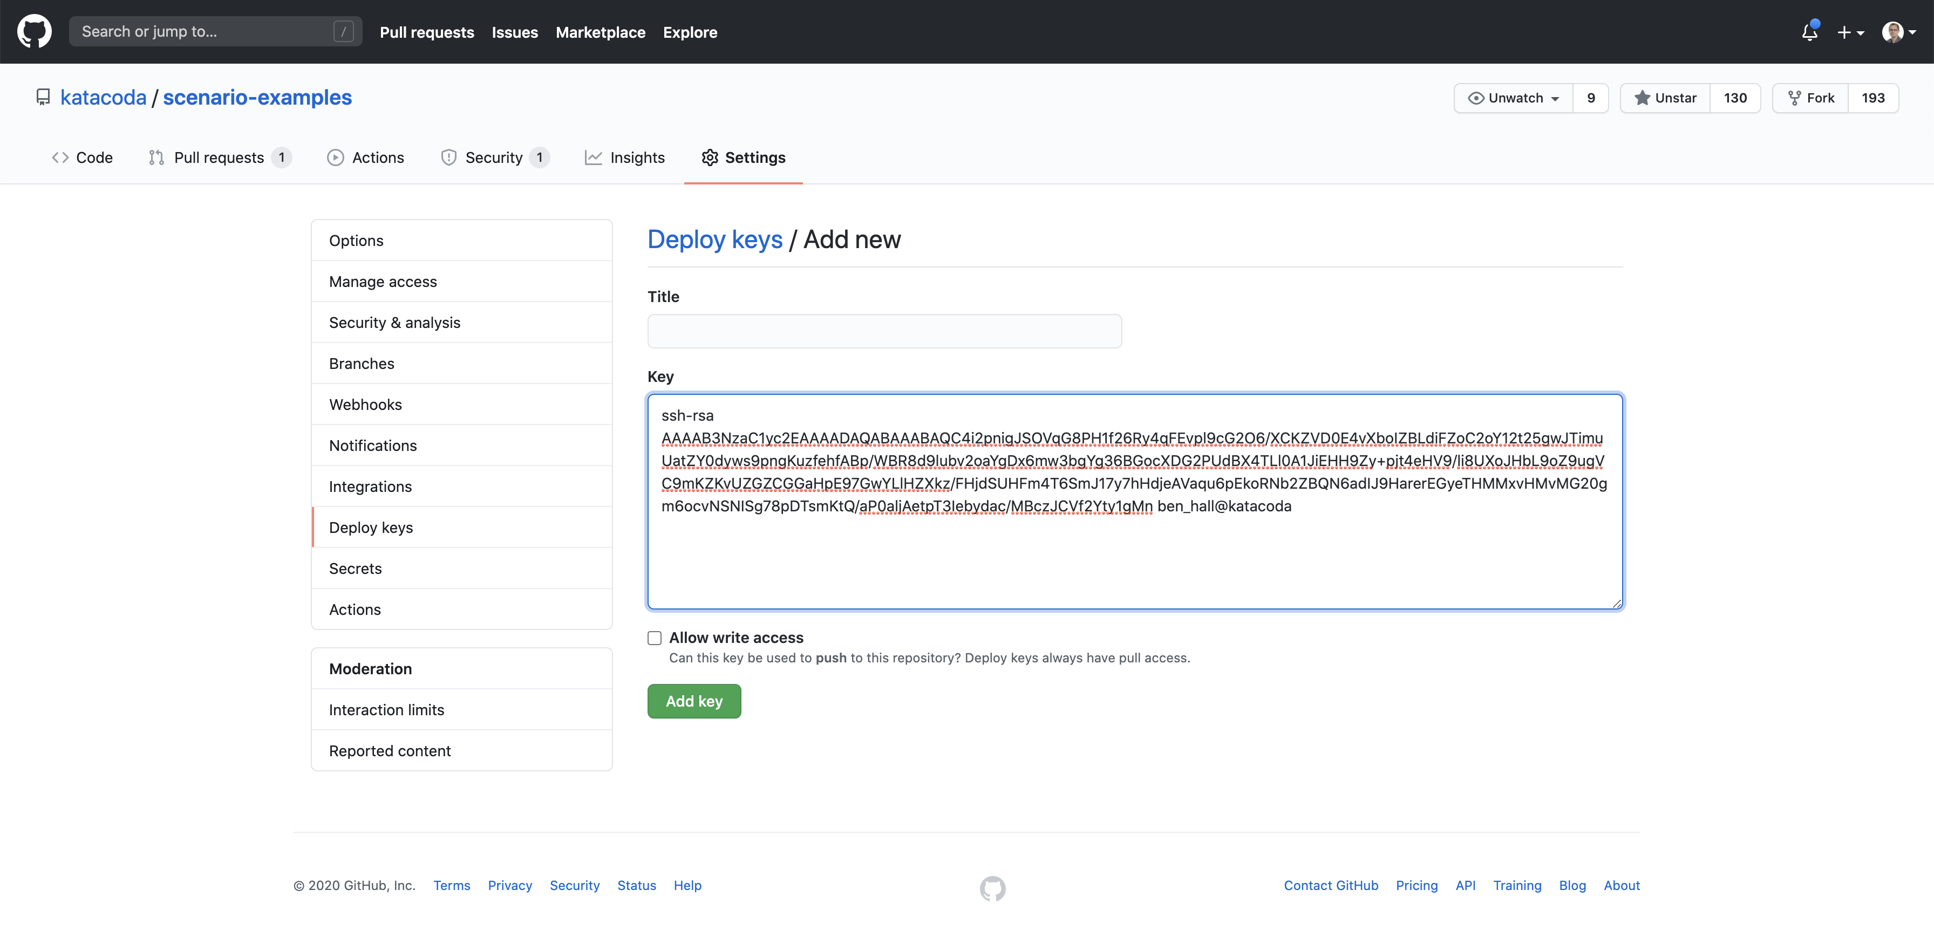Switch to the Code tab
Image resolution: width=1934 pixels, height=931 pixels.
pos(82,158)
